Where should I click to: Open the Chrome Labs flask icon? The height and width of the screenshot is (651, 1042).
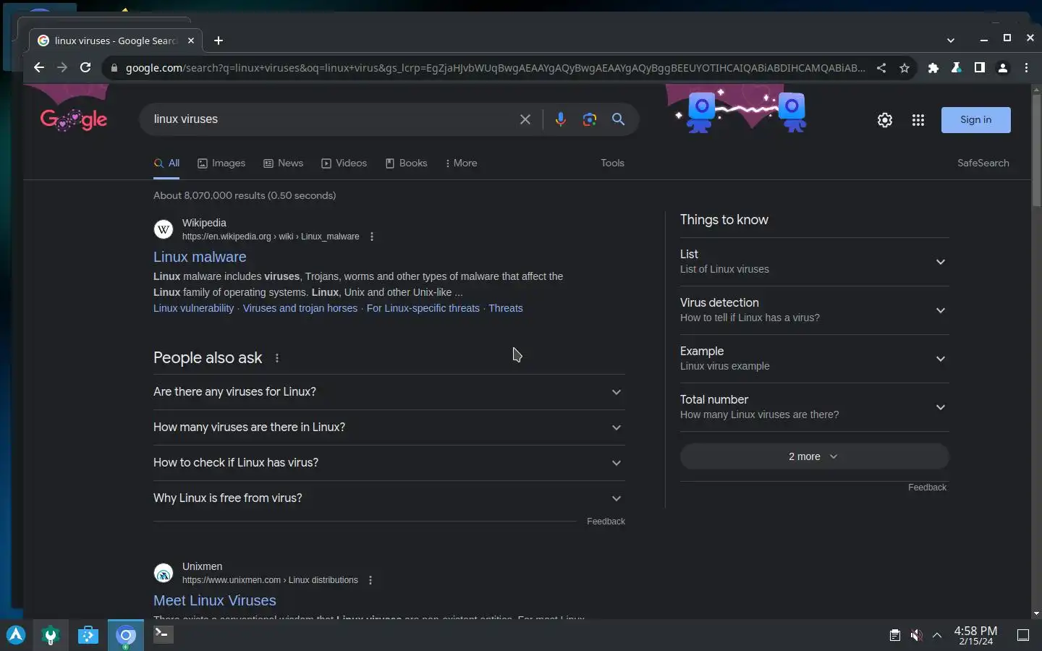[956, 68]
